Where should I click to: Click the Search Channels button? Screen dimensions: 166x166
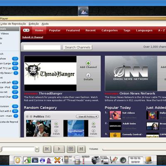[x=78, y=47]
